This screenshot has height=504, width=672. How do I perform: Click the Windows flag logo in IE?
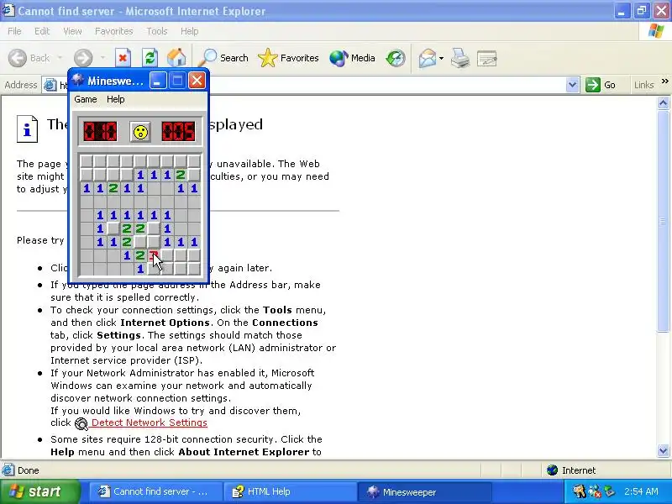pyautogui.click(x=656, y=31)
